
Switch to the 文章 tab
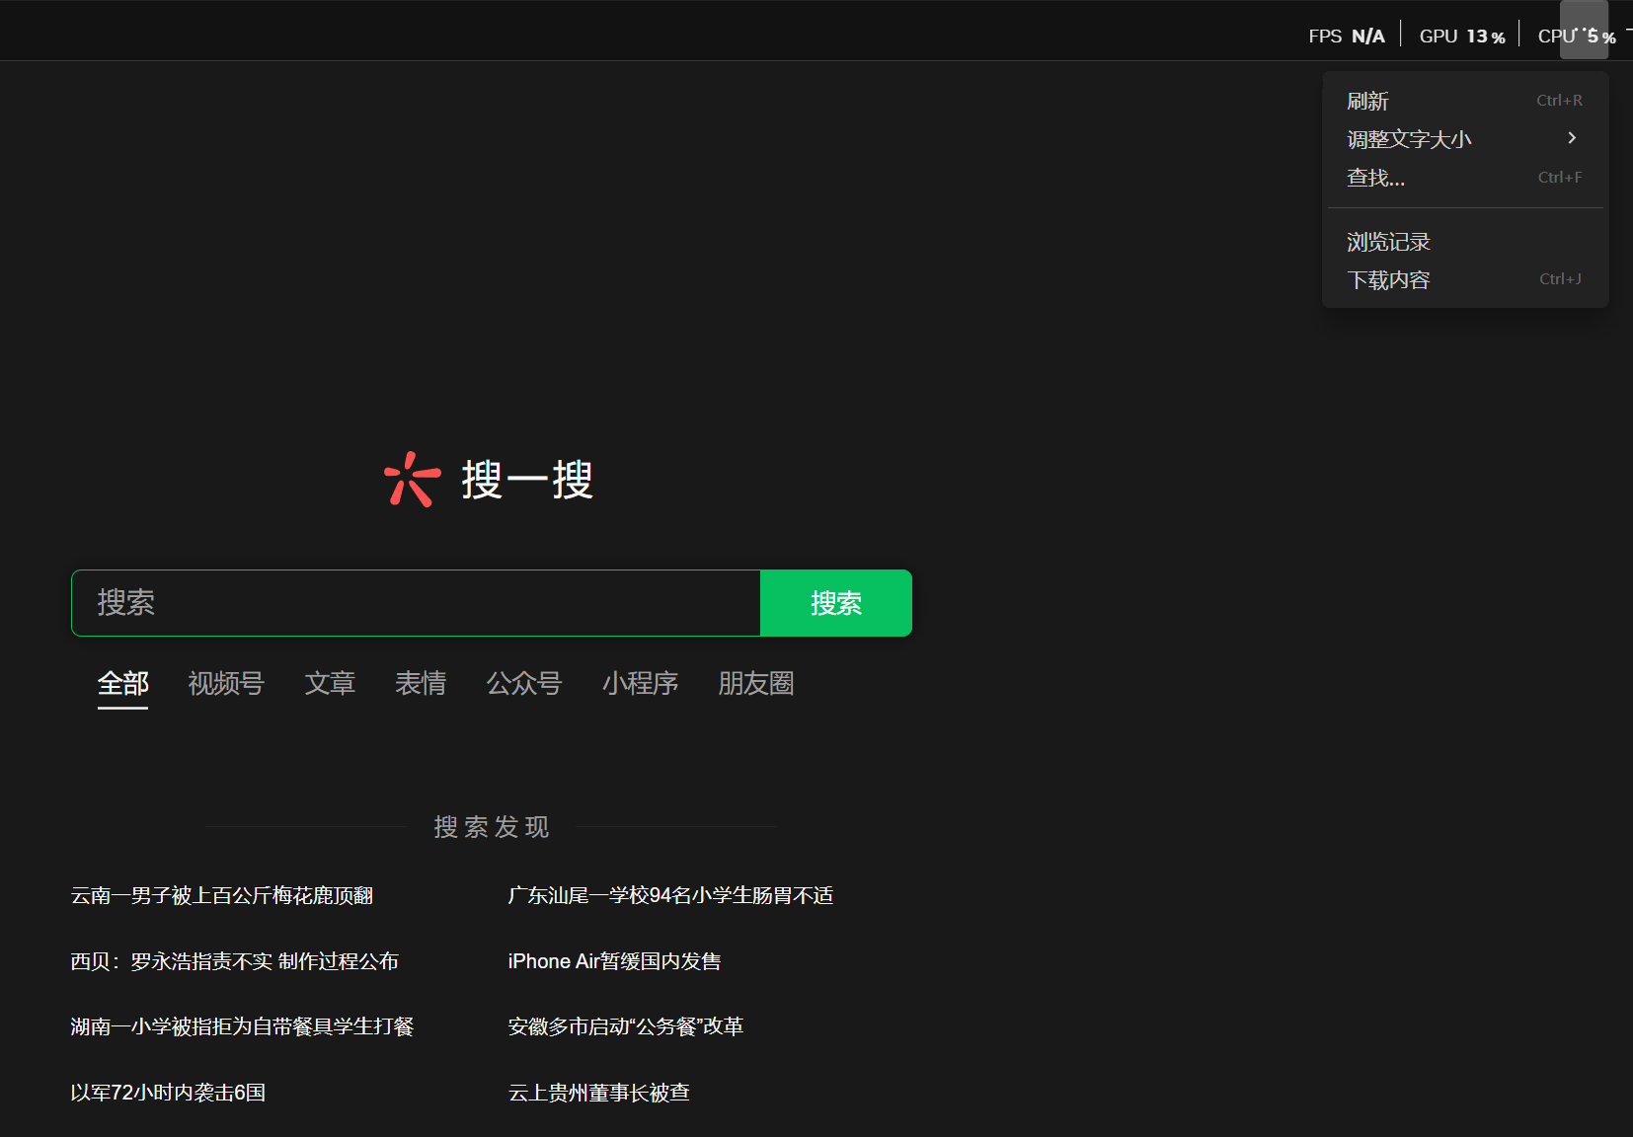330,683
